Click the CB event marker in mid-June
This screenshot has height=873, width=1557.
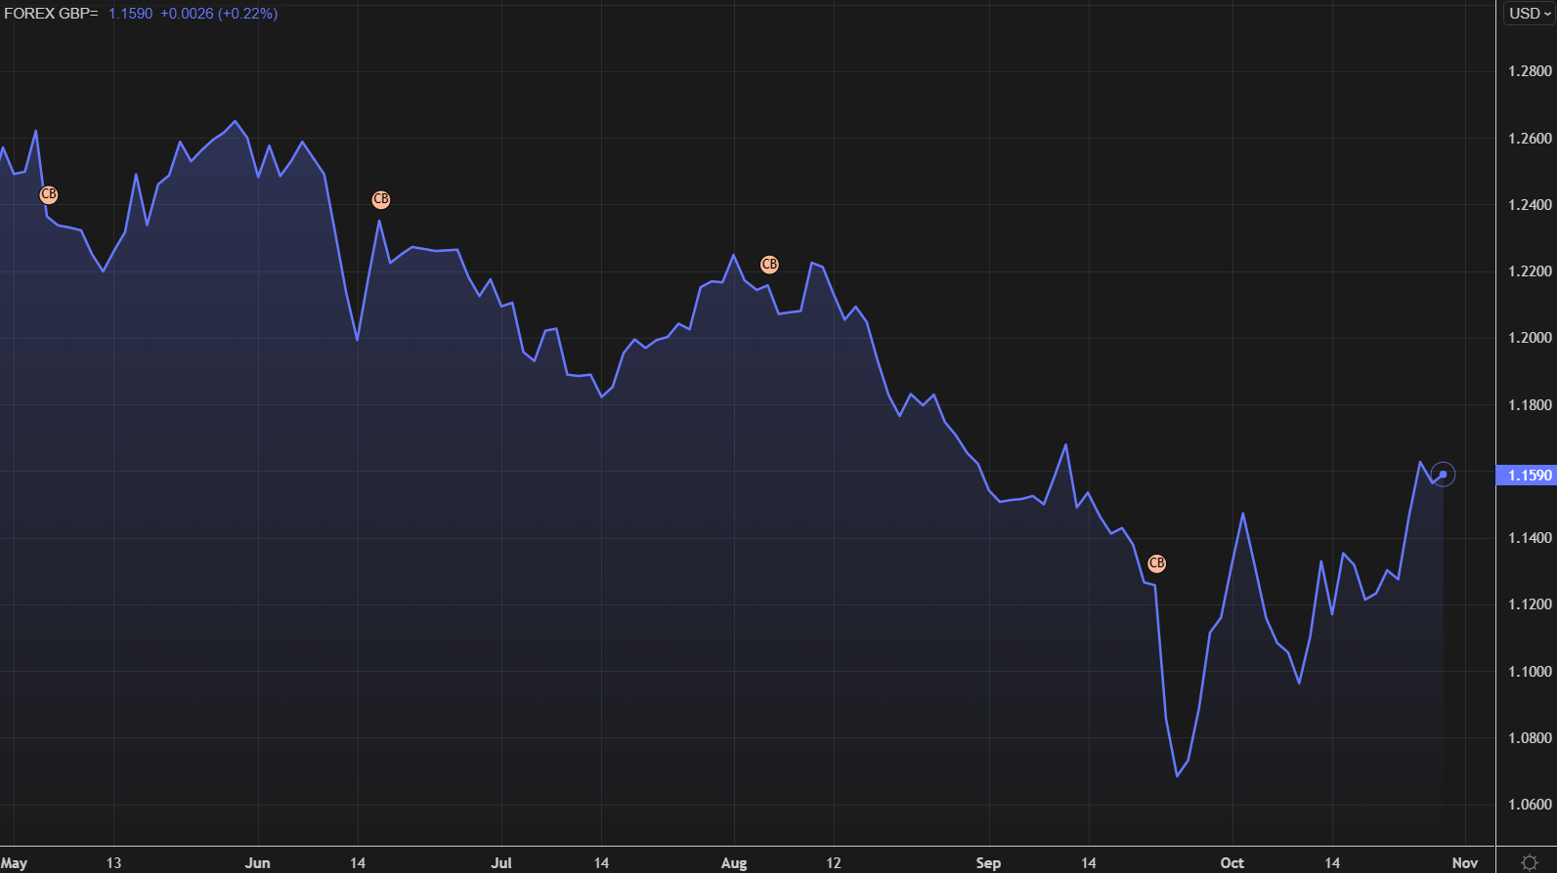click(381, 199)
